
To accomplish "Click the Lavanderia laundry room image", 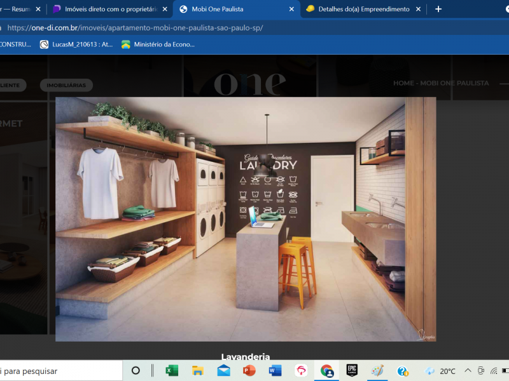I will click(246, 219).
